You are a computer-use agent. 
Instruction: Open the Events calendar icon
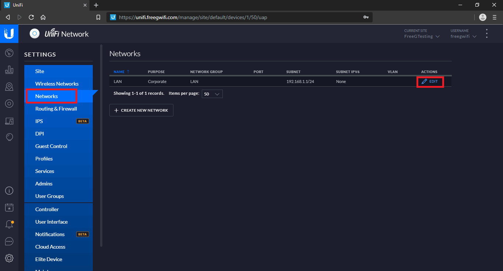coord(9,207)
